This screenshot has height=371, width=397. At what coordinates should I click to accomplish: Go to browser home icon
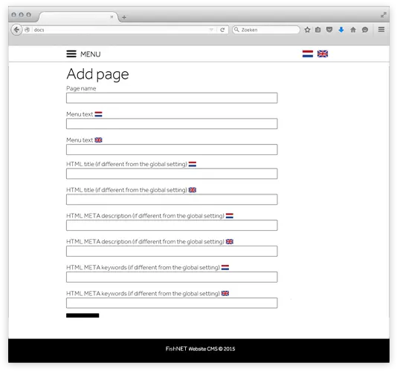tap(353, 30)
